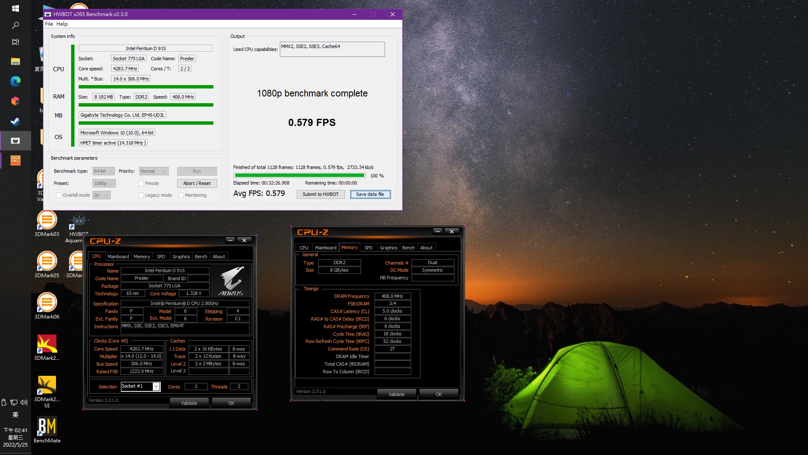Switch to SPD tab in CPU-Z CPU window
Viewport: 808px width, 455px height.
(161, 257)
